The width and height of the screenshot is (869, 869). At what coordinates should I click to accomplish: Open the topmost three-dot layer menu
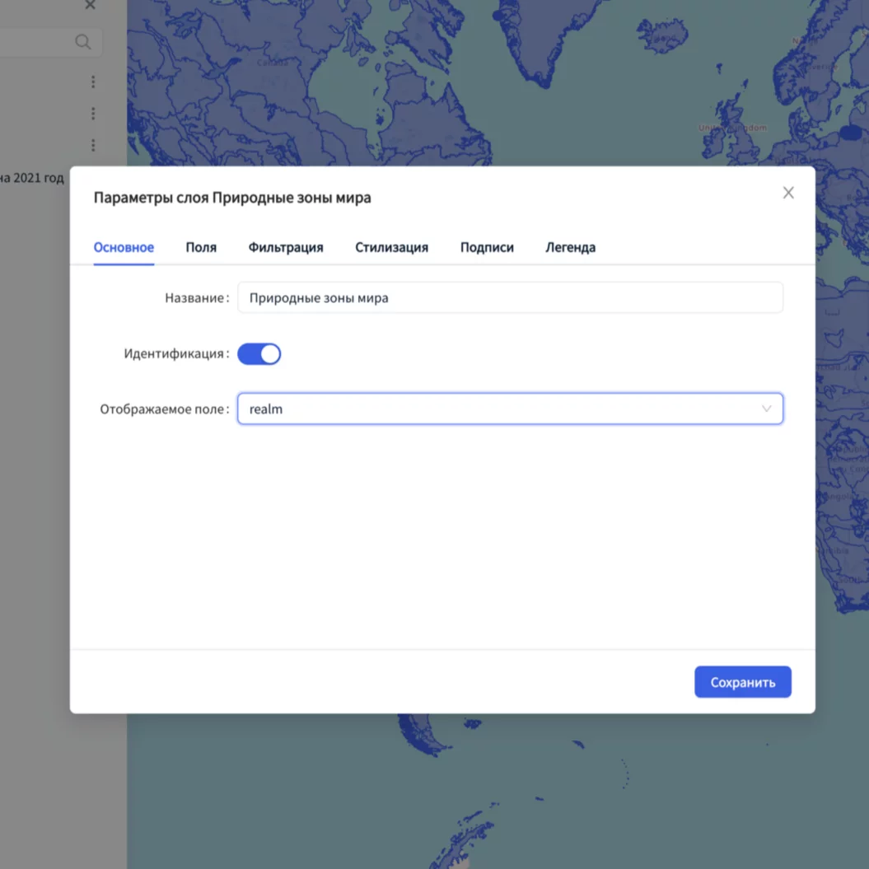[93, 82]
